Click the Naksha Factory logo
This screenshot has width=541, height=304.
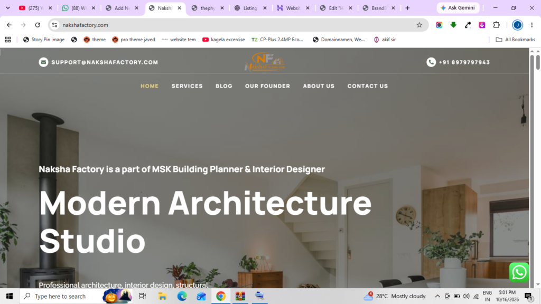pos(265,62)
